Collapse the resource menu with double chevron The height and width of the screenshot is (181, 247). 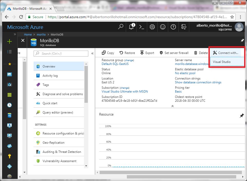[x=92, y=53]
